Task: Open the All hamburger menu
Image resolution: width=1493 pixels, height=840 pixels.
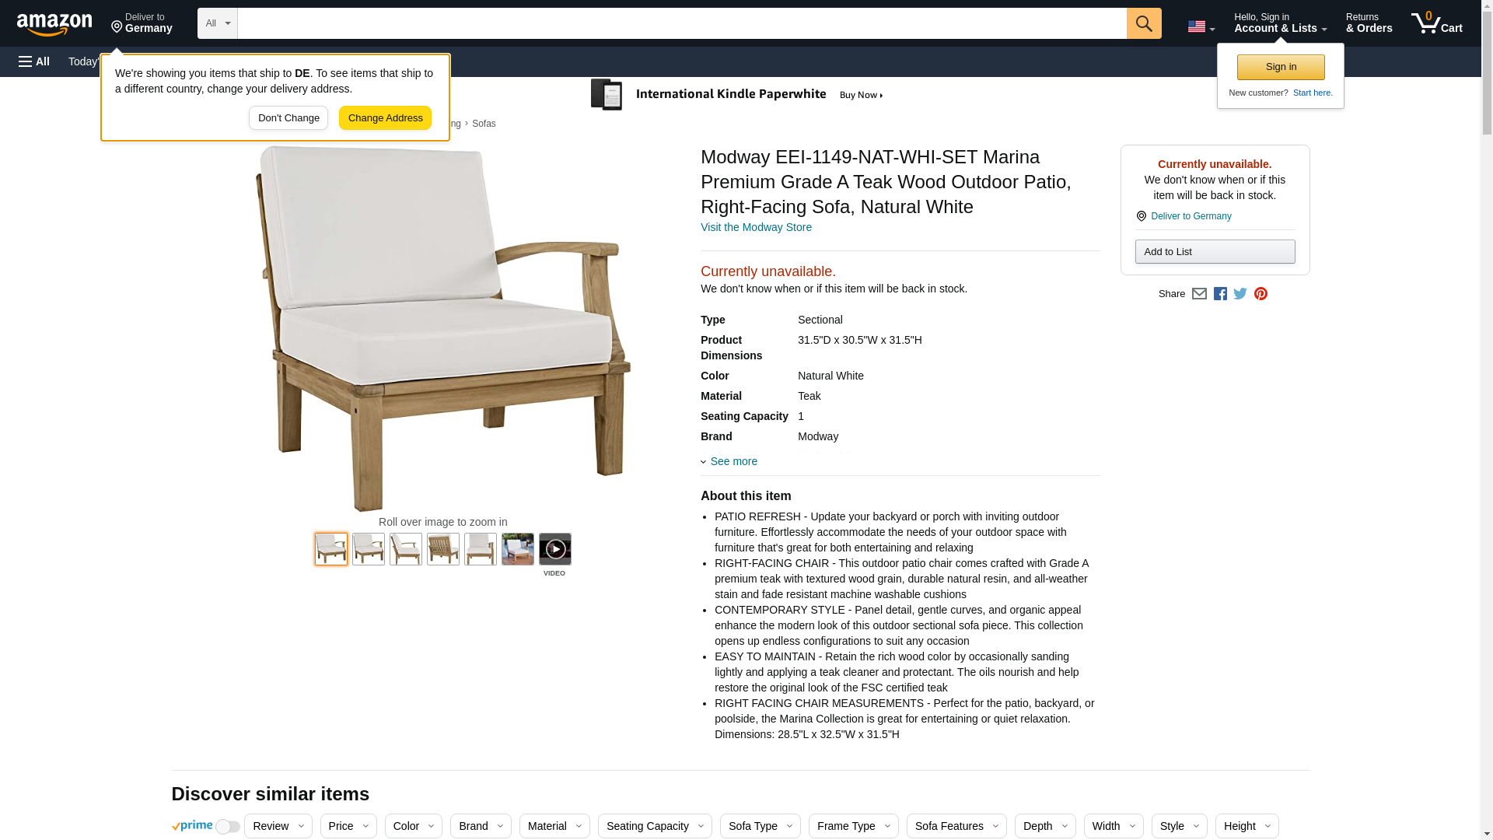Action: pos(34,61)
